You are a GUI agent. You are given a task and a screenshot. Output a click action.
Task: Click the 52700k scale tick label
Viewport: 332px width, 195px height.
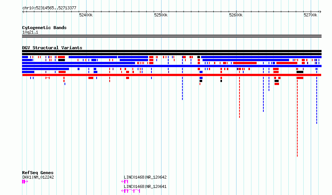310,15
